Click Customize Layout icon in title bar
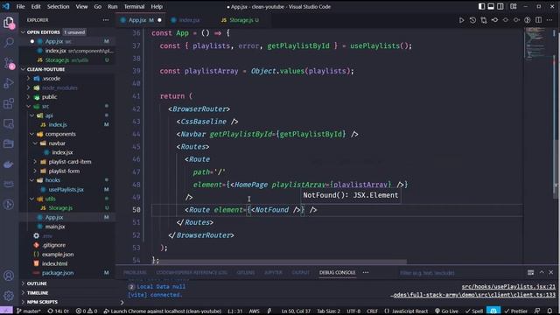This screenshot has width=560, height=315. click(x=514, y=6)
